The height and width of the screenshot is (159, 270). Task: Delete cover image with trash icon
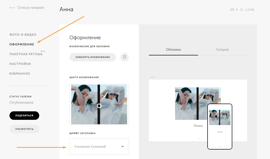tap(125, 57)
